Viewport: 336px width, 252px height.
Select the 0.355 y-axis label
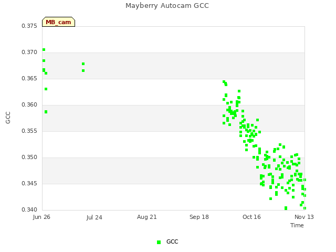point(29,131)
